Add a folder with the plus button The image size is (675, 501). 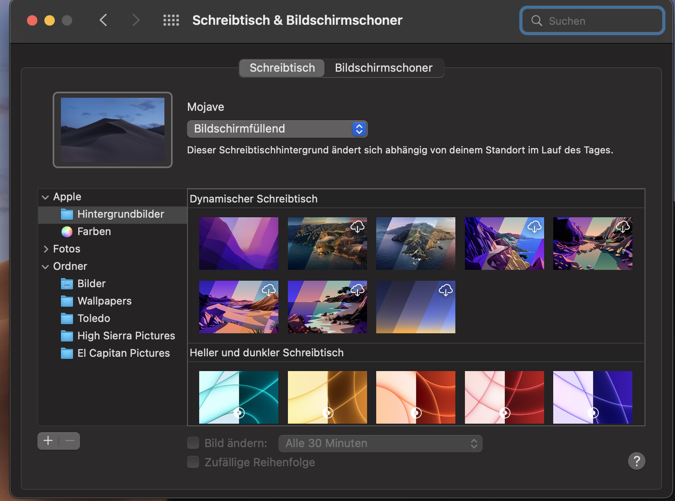click(x=48, y=441)
